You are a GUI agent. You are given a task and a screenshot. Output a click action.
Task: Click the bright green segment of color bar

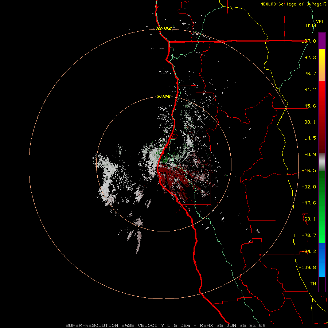point(322,234)
